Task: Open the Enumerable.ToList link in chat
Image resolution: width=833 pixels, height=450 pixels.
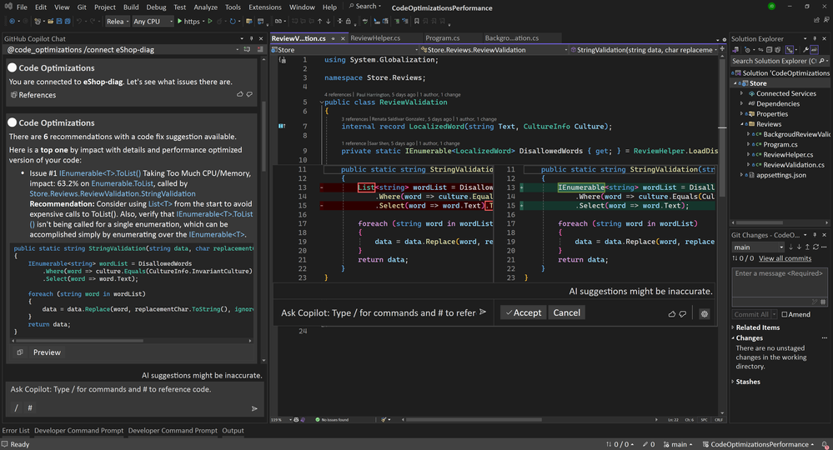Action: click(x=123, y=183)
